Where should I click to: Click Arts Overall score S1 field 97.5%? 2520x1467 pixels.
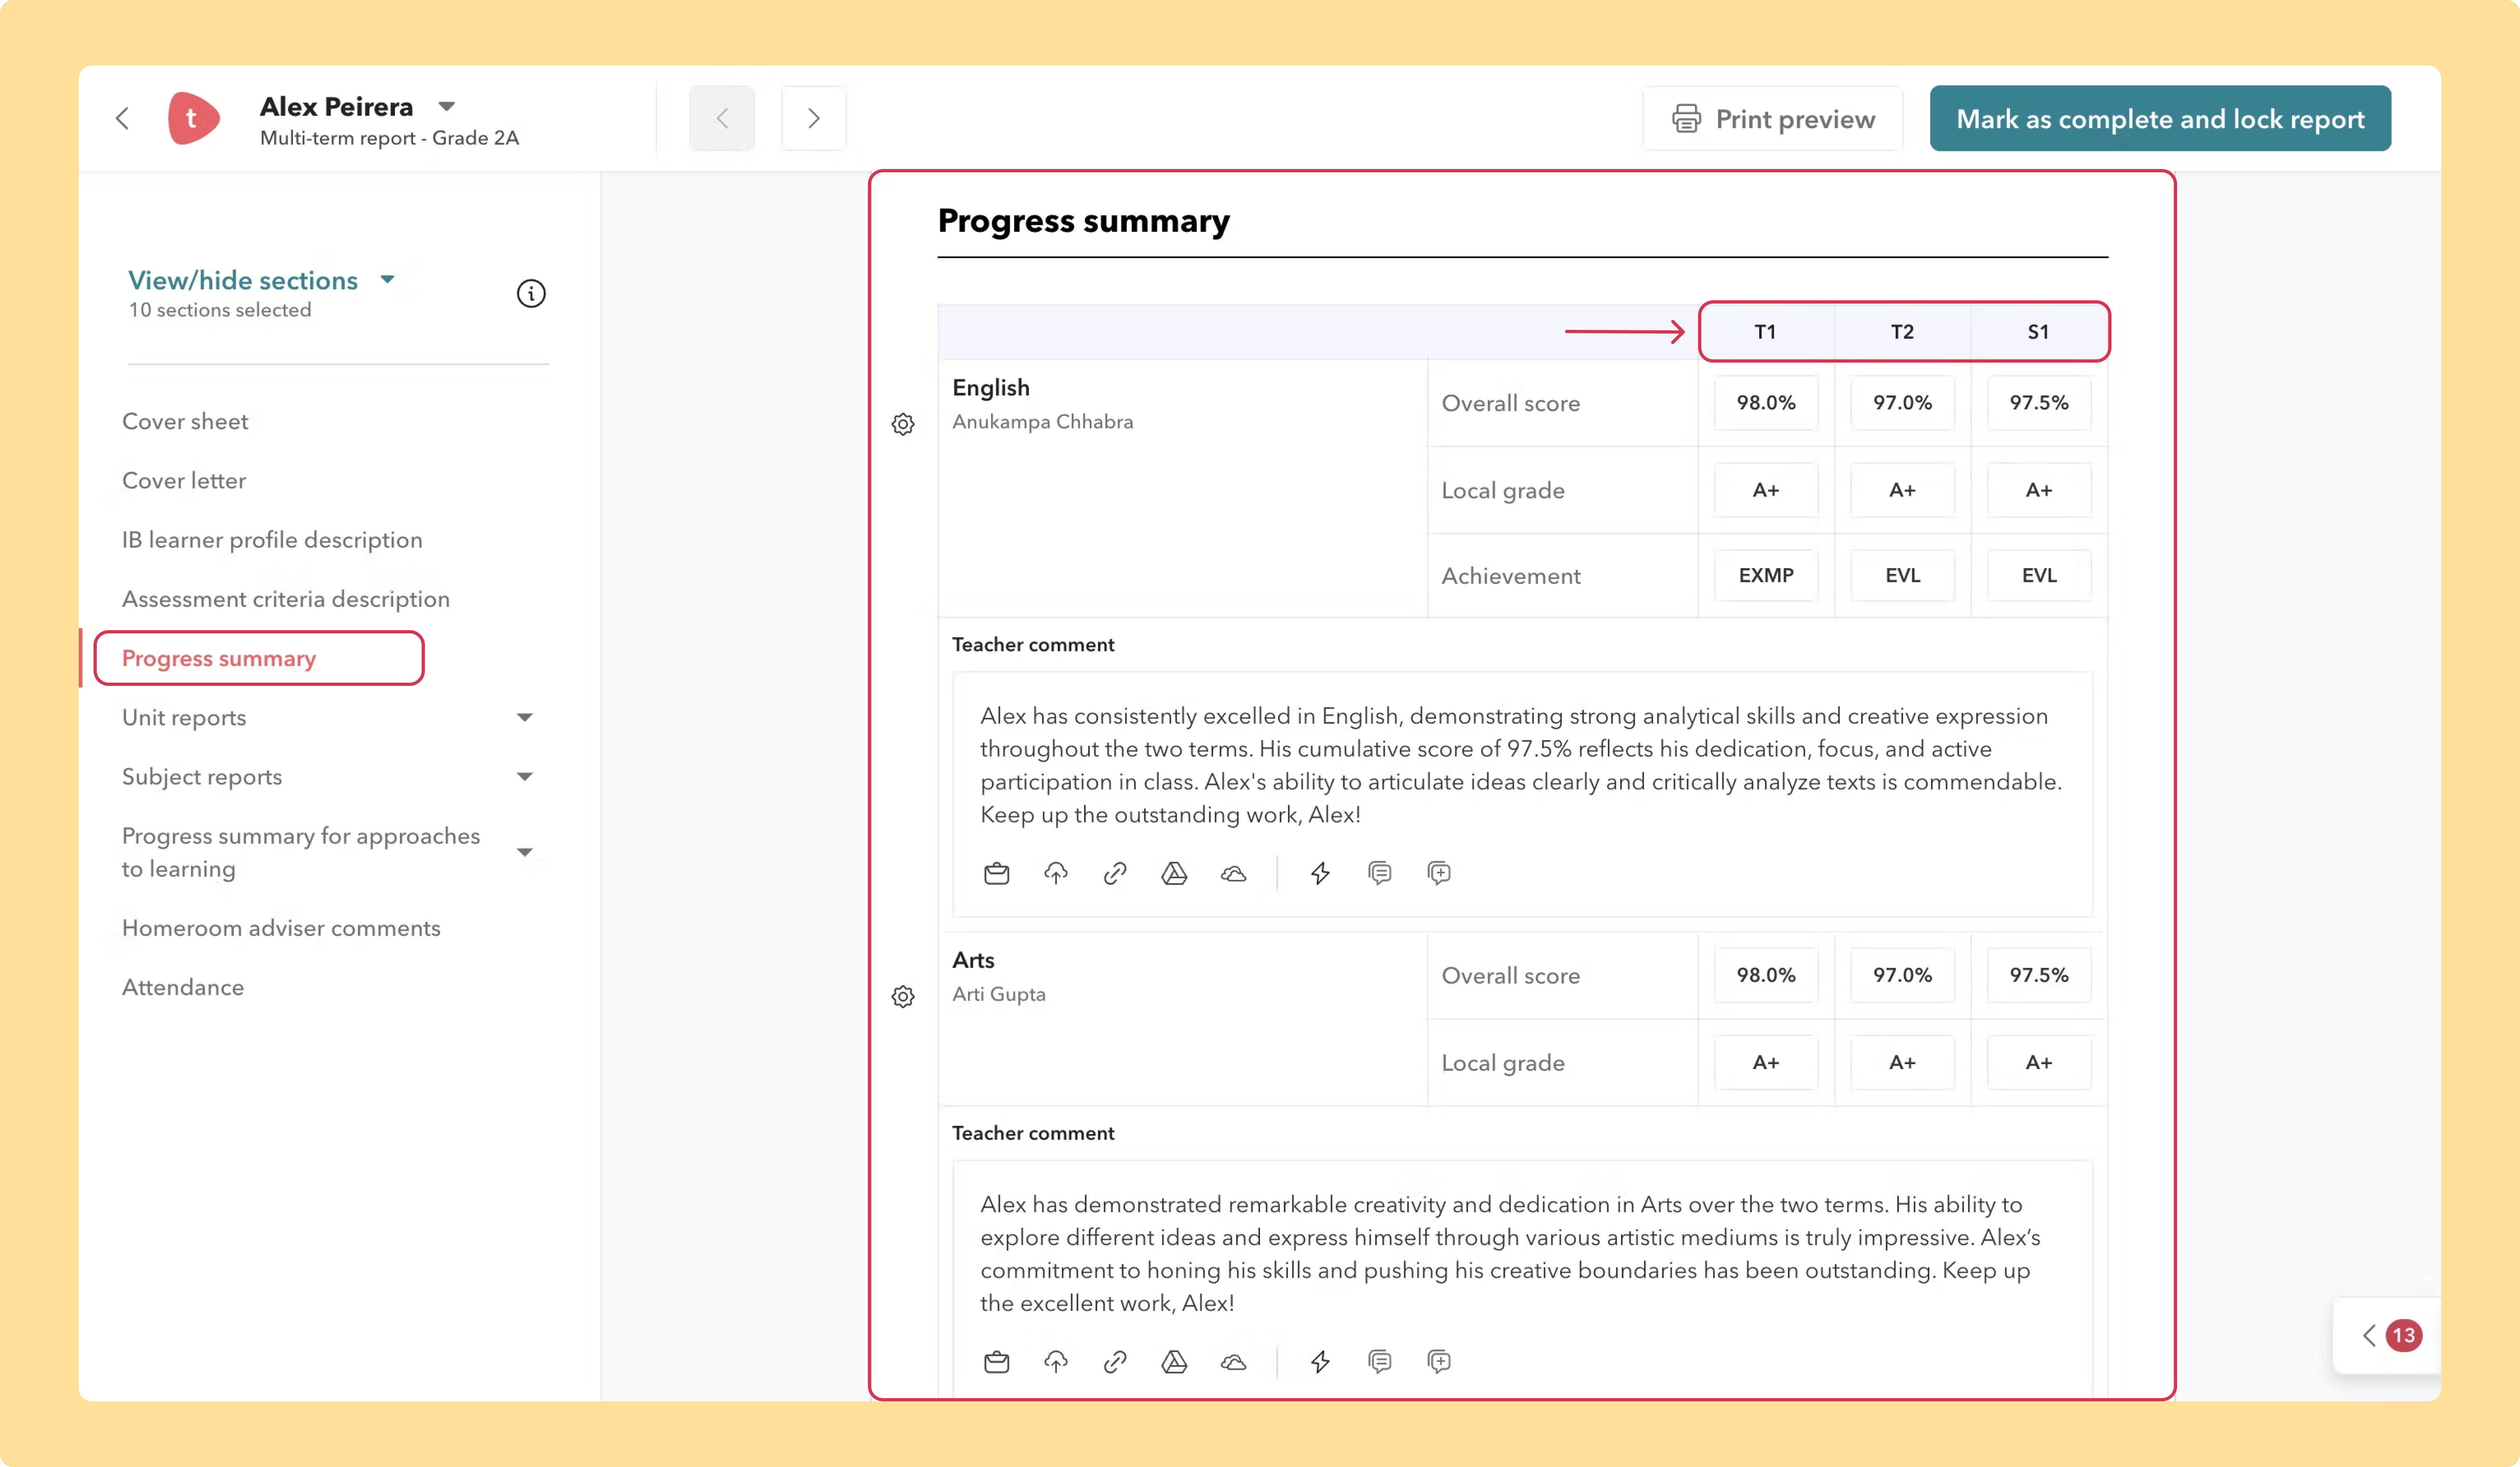pyautogui.click(x=2039, y=975)
